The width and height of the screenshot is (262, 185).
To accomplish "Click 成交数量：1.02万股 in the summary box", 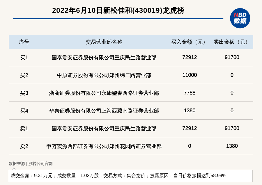I will pyautogui.click(x=78, y=176).
